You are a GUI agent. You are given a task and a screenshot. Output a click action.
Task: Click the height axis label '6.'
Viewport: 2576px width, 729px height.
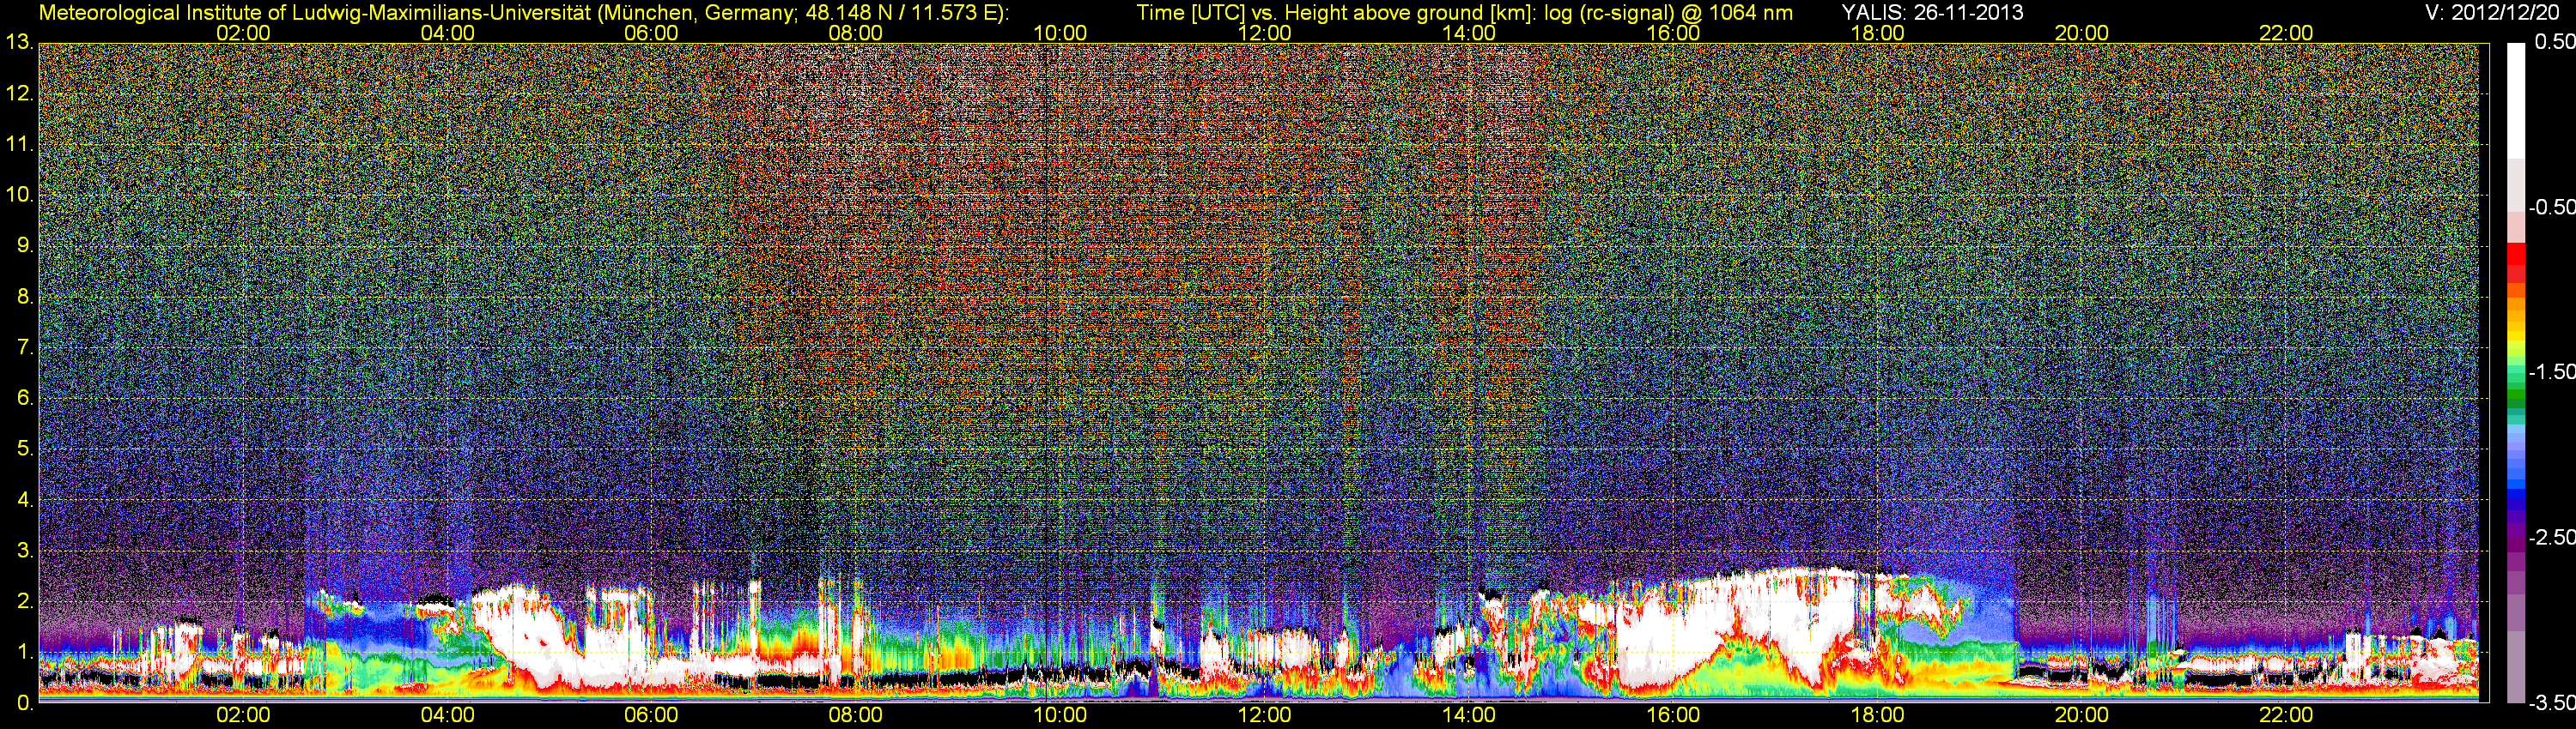(25, 397)
